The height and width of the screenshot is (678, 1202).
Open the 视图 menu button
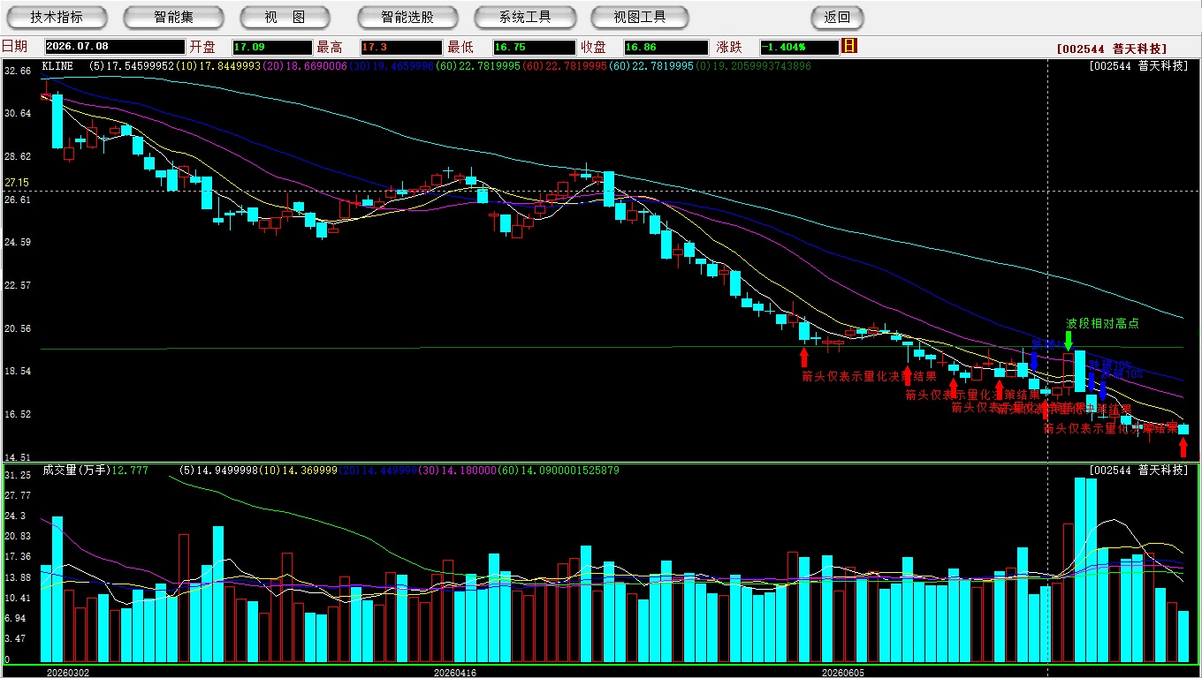click(x=285, y=17)
